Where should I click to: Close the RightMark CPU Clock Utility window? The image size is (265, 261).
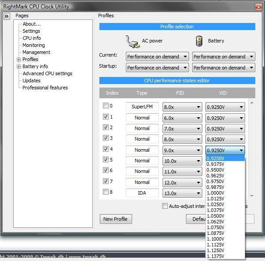pyautogui.click(x=257, y=7)
